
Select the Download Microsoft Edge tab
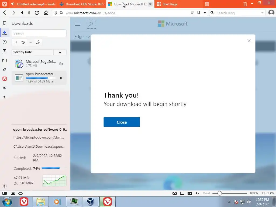click(130, 4)
